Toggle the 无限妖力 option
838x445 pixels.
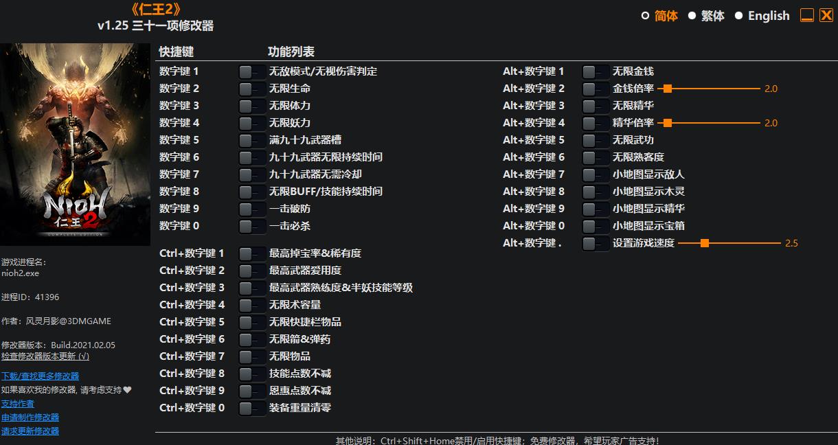click(x=252, y=123)
